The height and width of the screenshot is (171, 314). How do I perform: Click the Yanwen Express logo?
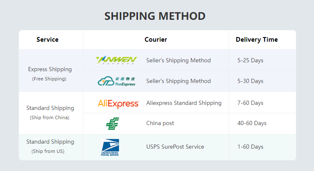[116, 60]
